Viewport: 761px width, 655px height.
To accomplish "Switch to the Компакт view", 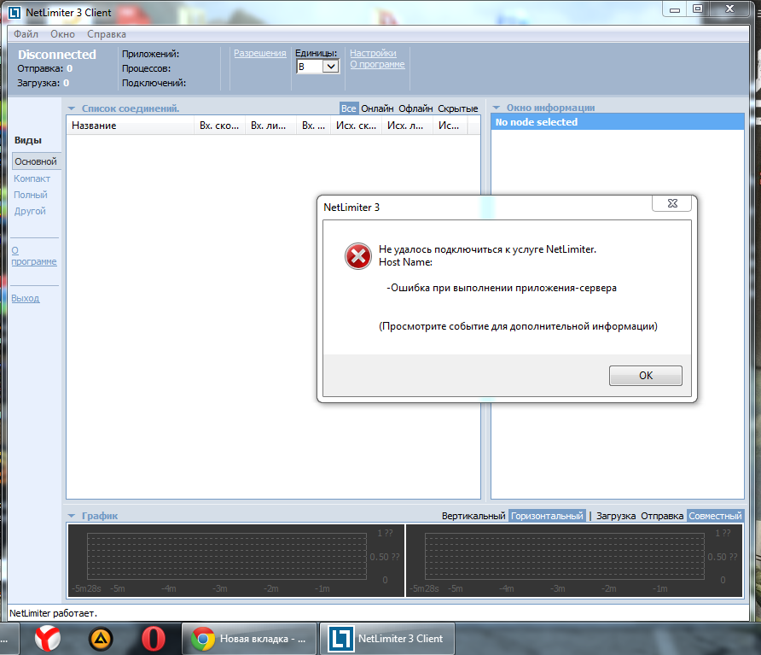I will click(x=32, y=178).
